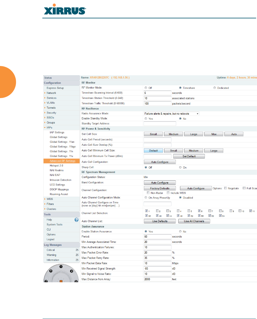Expand the Groups menu section
257x319 pixels.
pos(51,122)
